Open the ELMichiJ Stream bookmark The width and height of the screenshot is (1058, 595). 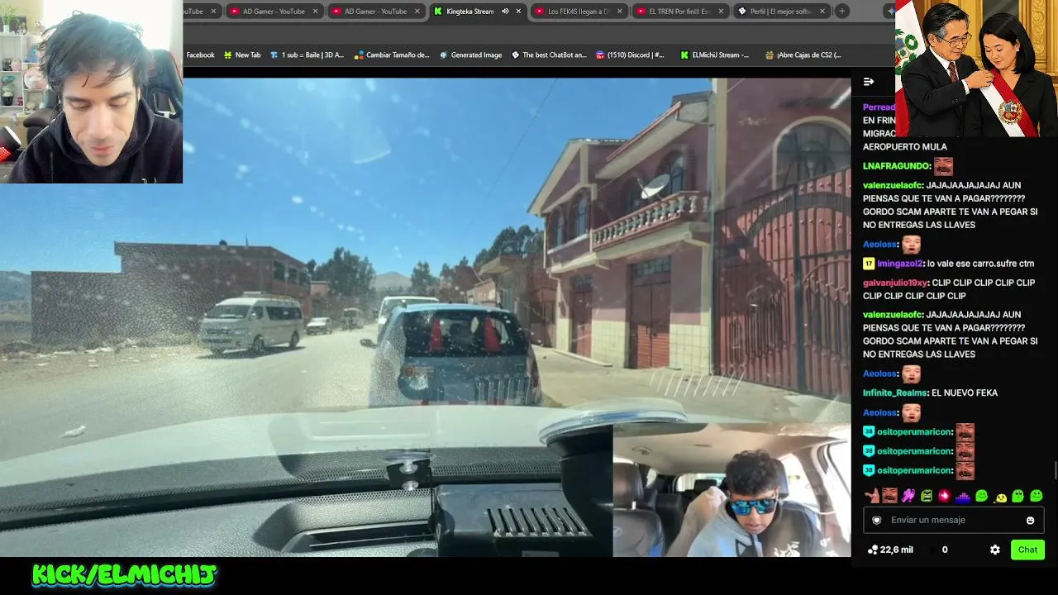[x=715, y=55]
